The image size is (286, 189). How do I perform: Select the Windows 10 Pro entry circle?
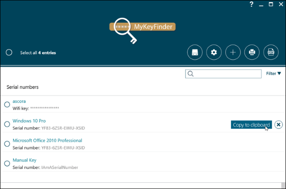7,124
